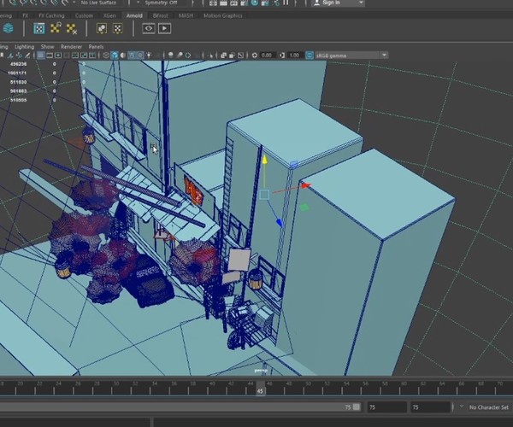
Task: Open the sRGB gamma view transform dropdown
Action: tap(351, 56)
